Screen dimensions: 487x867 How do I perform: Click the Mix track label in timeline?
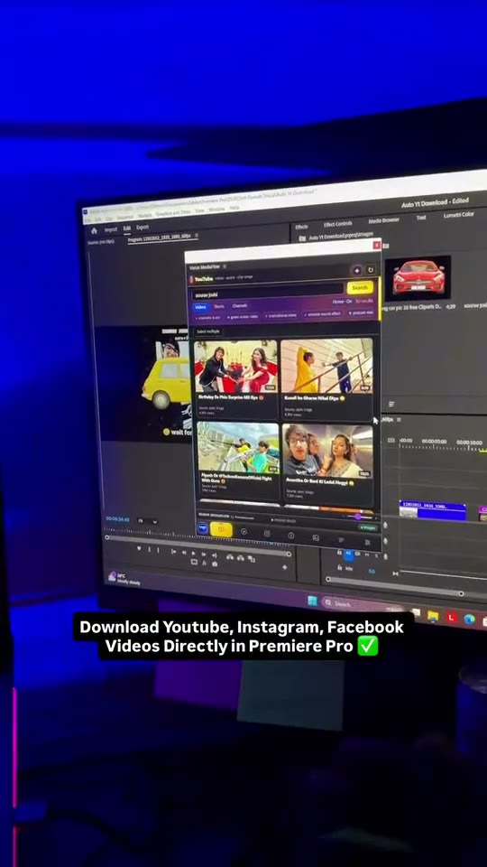(x=349, y=568)
